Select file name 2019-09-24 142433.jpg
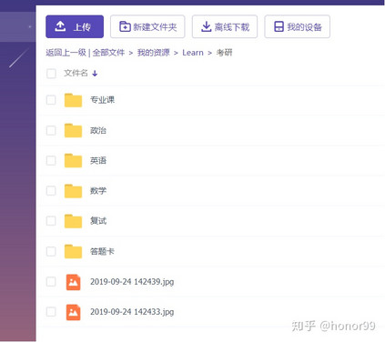The height and width of the screenshot is (342, 385). (x=132, y=312)
